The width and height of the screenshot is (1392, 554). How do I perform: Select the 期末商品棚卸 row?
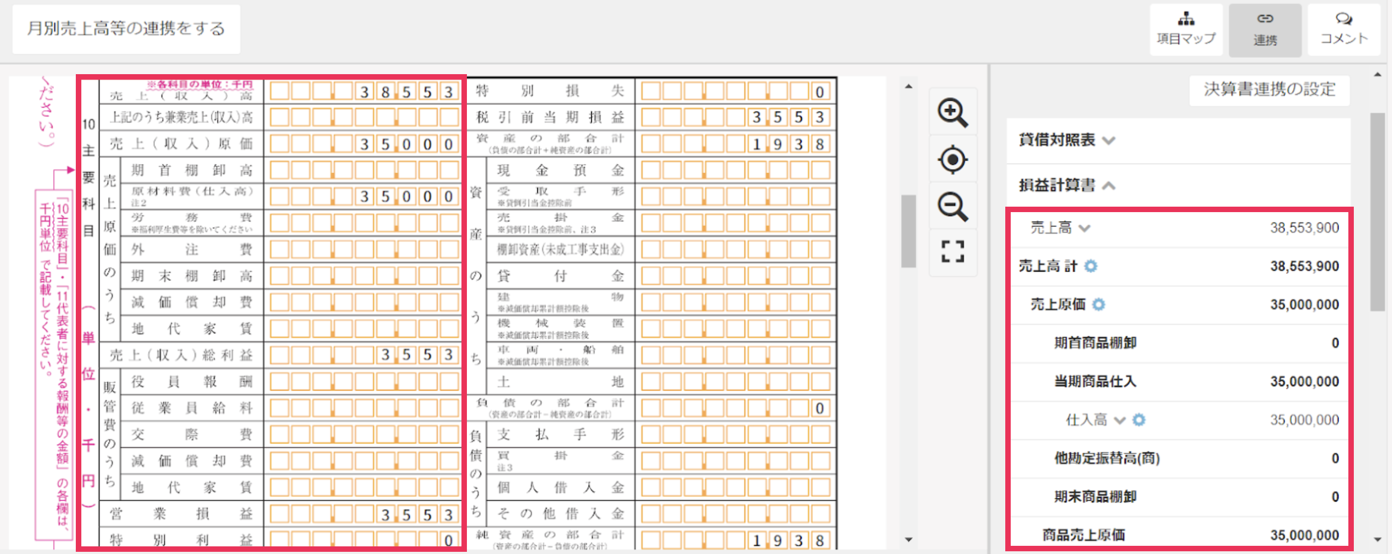1179,497
